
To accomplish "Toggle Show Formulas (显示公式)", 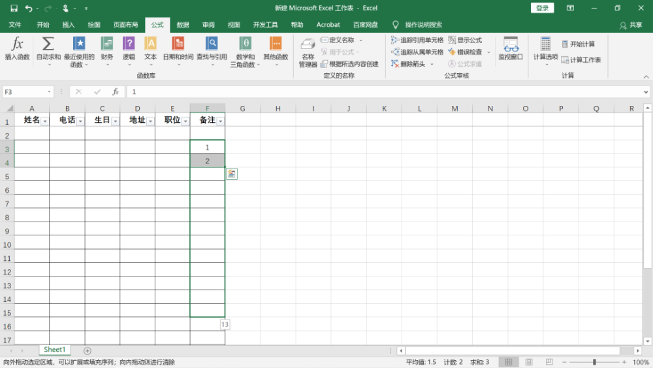I will [x=465, y=40].
